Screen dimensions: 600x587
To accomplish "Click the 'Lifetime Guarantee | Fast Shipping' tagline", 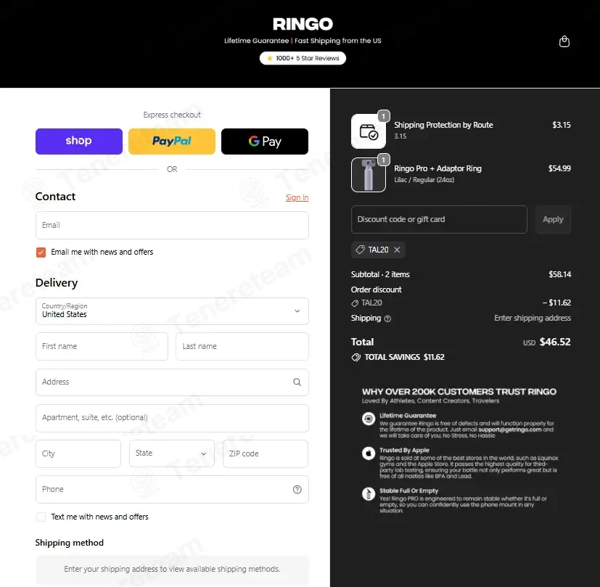I will point(303,41).
